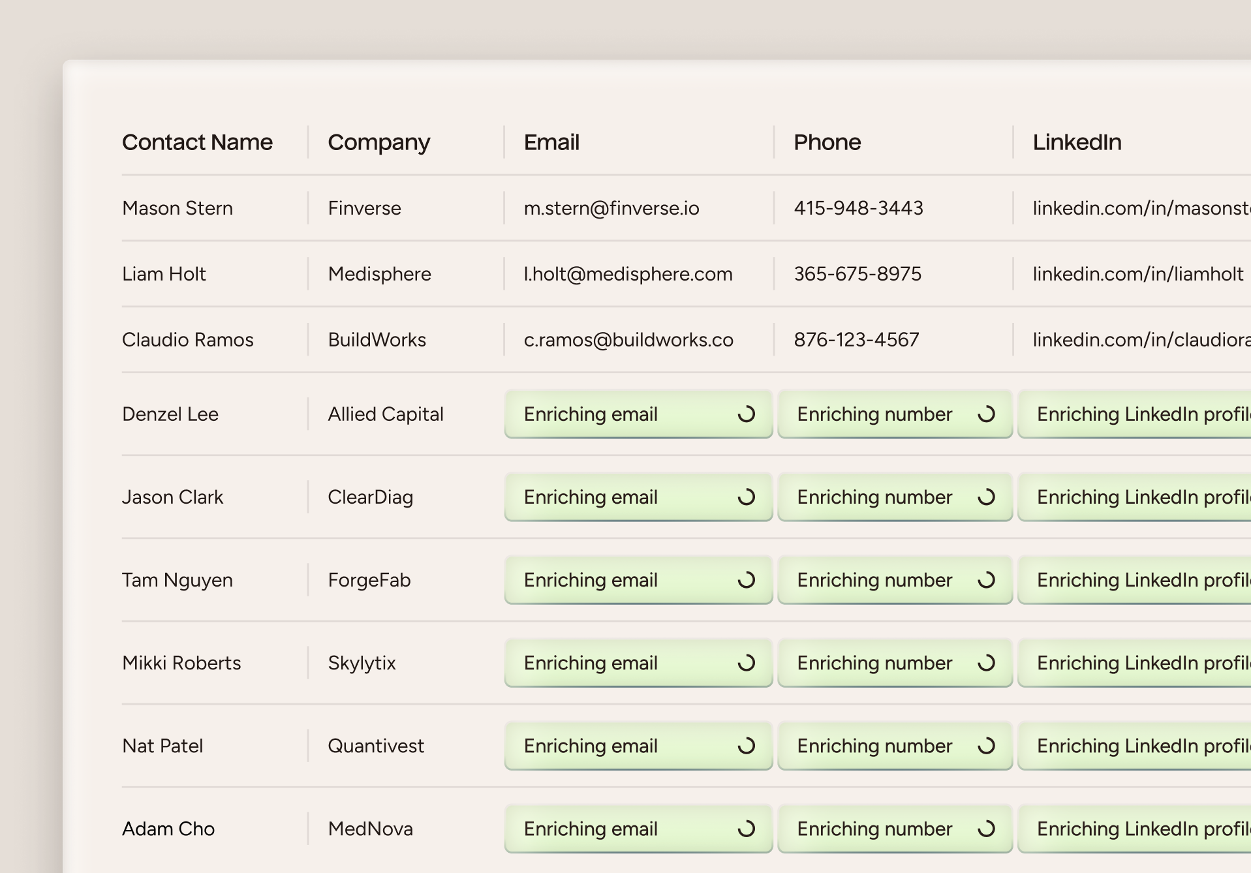This screenshot has width=1251, height=873.
Task: Click email c.ramos@buildworks.co
Action: coord(628,340)
